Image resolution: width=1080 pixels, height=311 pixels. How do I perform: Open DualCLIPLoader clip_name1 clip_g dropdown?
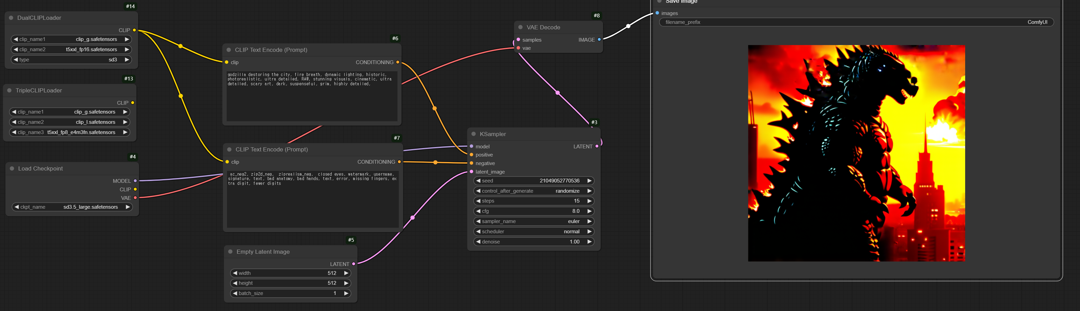click(x=71, y=39)
